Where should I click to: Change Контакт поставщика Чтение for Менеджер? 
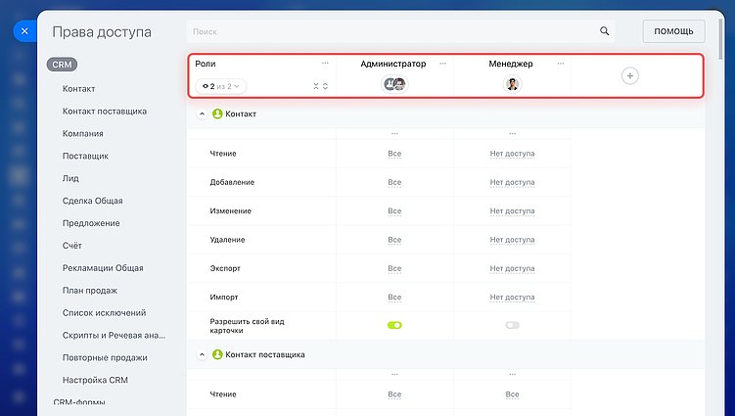[512, 394]
